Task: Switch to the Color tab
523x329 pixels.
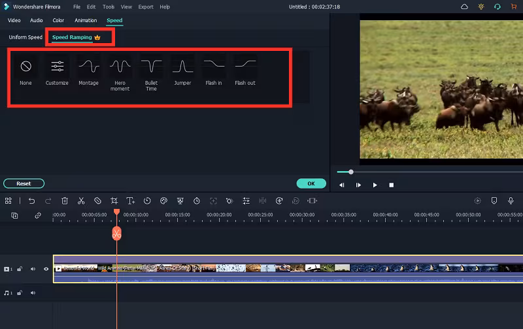Action: pos(58,20)
